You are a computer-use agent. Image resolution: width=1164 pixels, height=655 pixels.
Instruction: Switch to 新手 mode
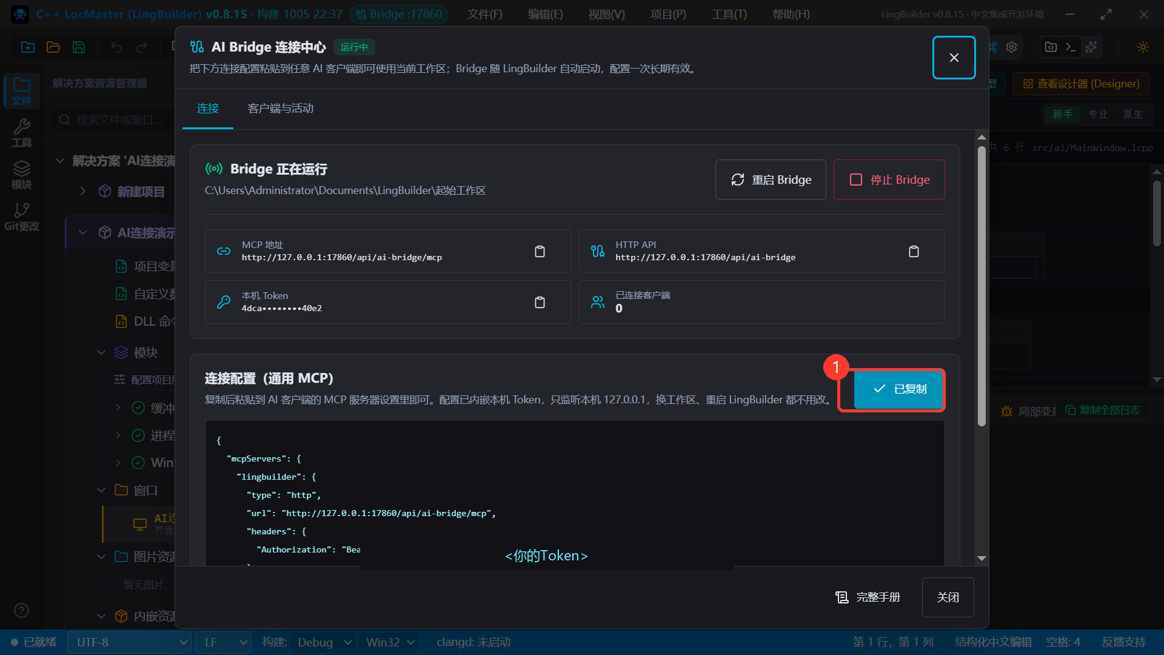coord(1062,114)
